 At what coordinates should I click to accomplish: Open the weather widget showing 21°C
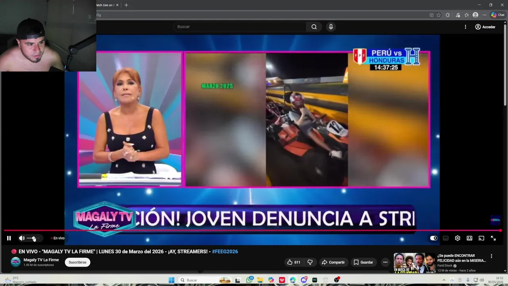[x=21, y=280]
